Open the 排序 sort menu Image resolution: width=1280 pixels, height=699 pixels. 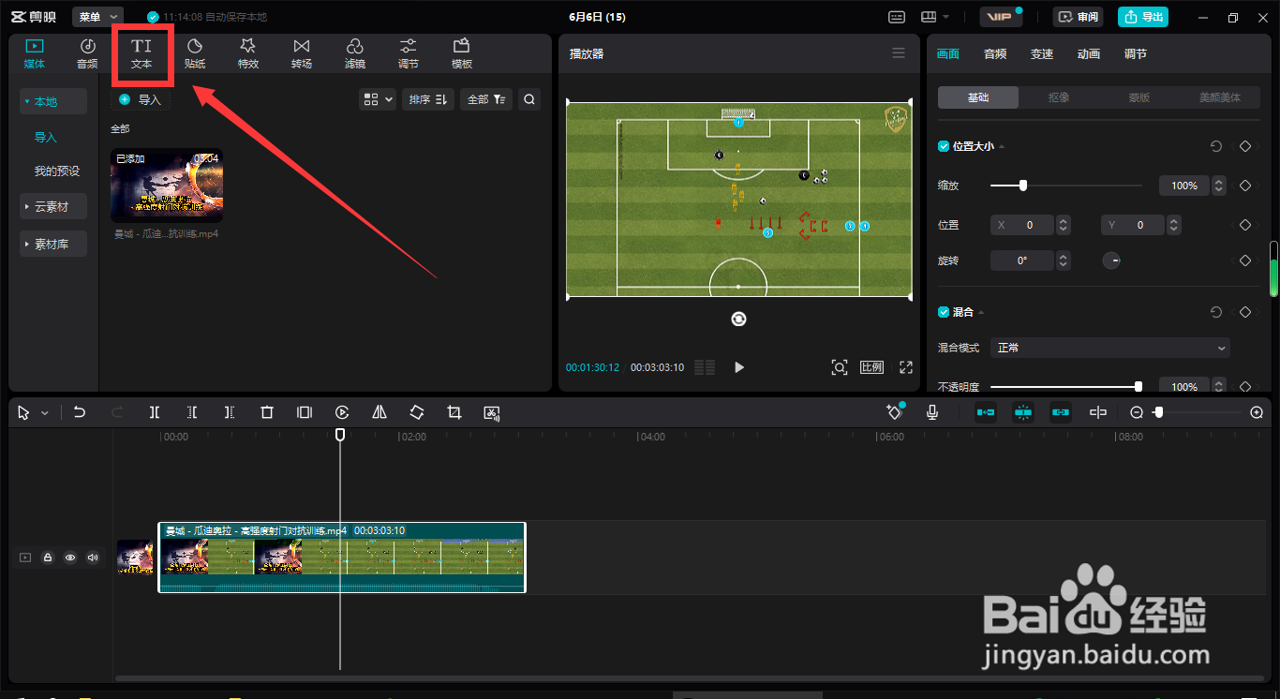point(428,99)
